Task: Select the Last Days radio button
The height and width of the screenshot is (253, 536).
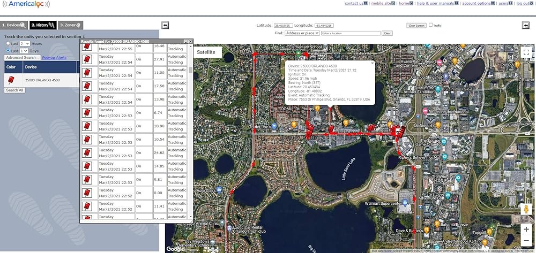Action: [8, 50]
